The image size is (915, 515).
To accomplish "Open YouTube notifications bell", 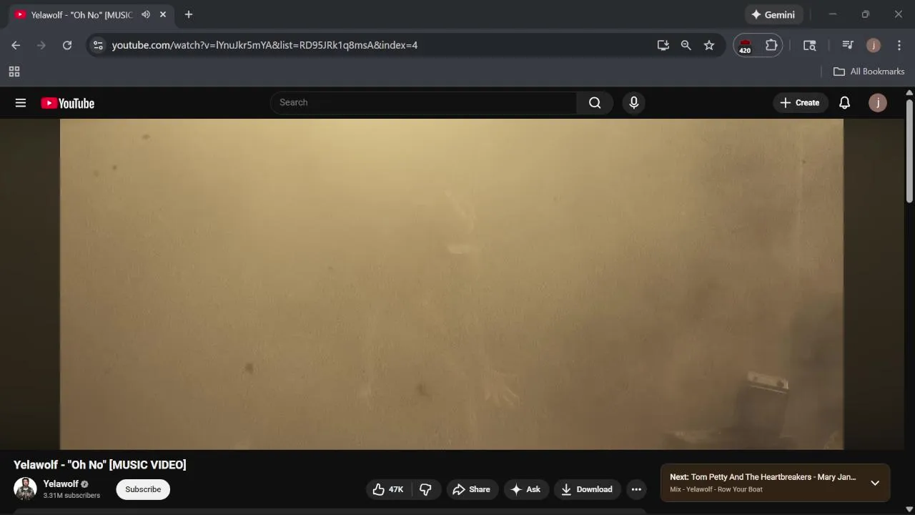I will [x=844, y=103].
